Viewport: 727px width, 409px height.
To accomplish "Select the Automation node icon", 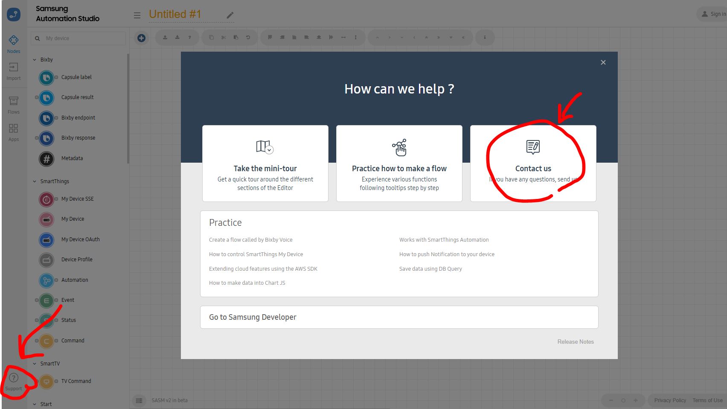I will coord(47,280).
